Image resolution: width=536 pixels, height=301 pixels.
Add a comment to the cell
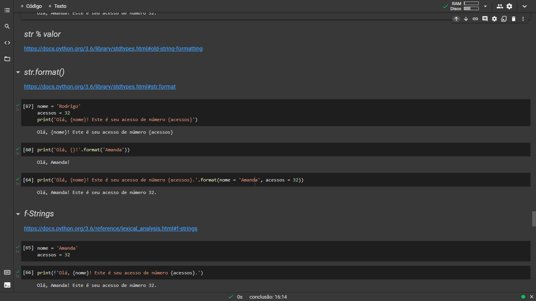(x=485, y=19)
